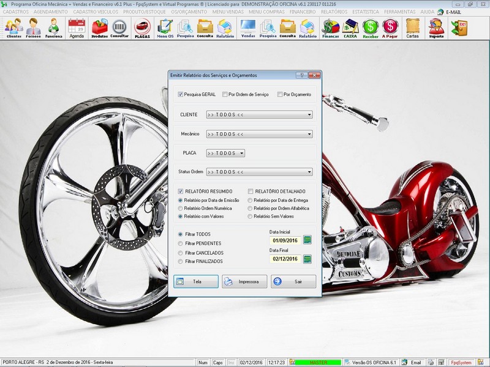490x367 pixels.
Task: Click the CAIXA cash register icon
Action: point(350,28)
